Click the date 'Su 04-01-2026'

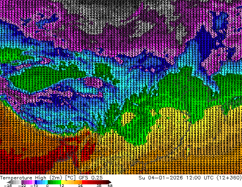pyautogui.click(x=161, y=178)
